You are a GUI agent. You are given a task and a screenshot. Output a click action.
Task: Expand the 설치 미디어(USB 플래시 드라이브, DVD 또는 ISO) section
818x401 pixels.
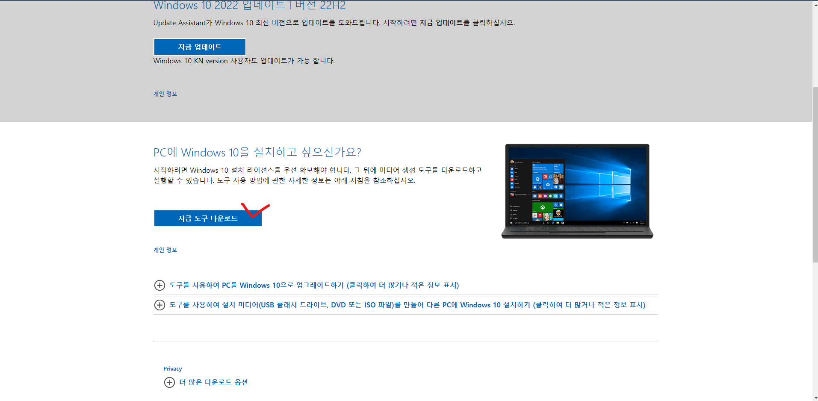(x=407, y=305)
